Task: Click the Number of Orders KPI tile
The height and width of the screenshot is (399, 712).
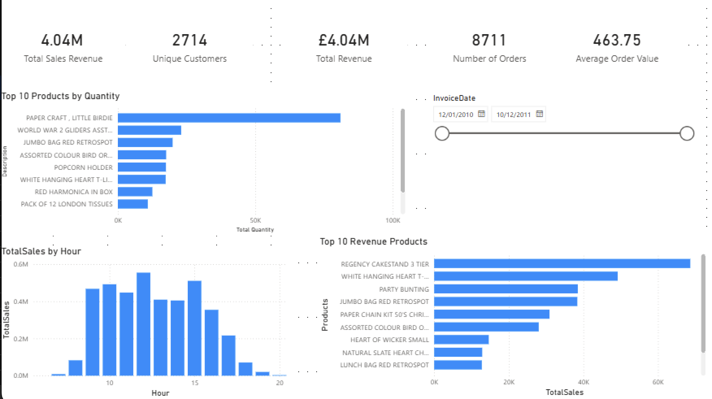Action: click(x=489, y=48)
